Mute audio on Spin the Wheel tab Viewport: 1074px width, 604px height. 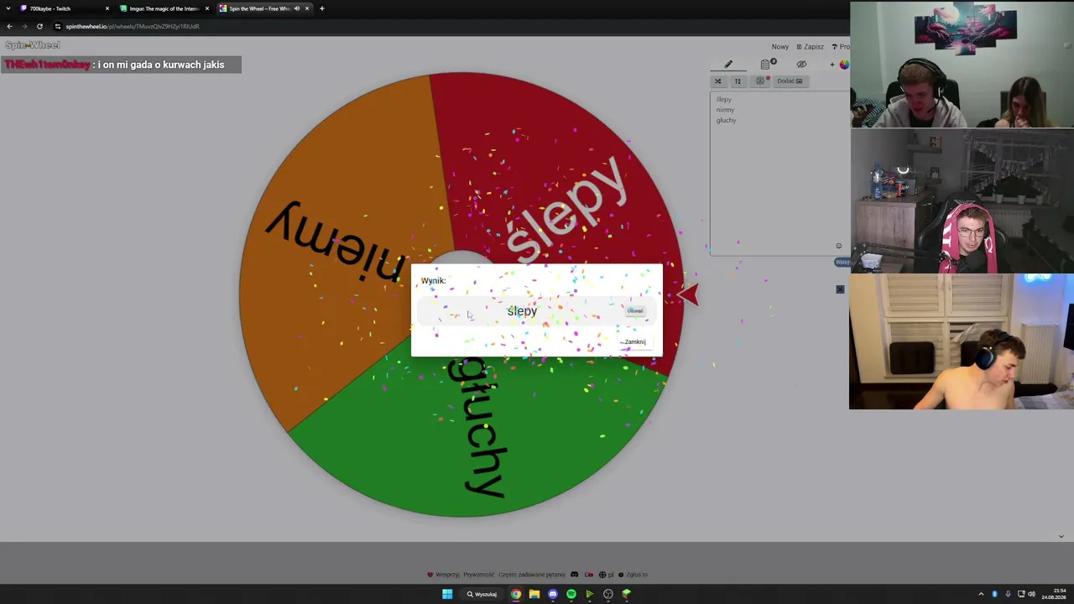click(x=296, y=8)
